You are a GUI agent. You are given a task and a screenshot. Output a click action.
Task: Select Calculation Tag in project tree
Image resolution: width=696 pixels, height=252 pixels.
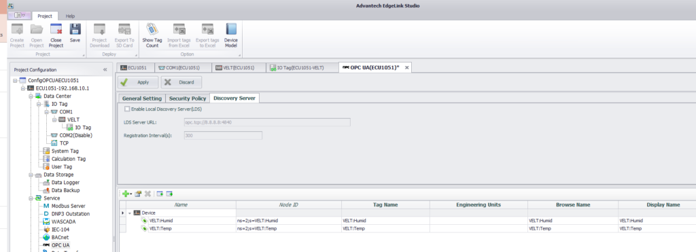[69, 159]
